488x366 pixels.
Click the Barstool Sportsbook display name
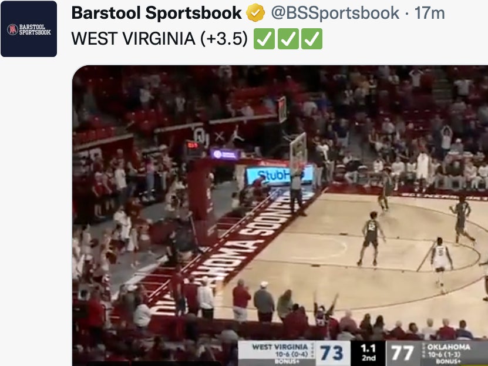156,13
